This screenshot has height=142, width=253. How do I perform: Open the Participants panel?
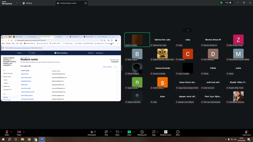click(x=92, y=133)
